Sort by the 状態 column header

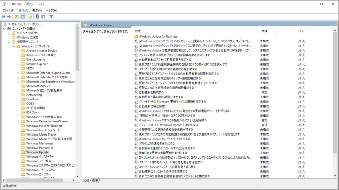point(264,31)
